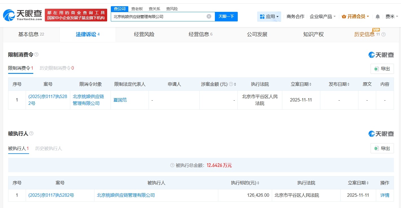Click the 天眼查 watermark logo in 被执行人 section
The image size is (401, 208).
tap(381, 134)
